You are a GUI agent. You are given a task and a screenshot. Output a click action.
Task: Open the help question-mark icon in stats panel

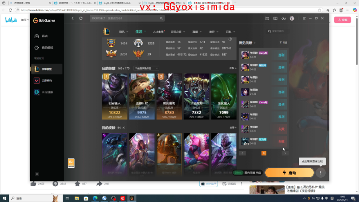point(230,39)
